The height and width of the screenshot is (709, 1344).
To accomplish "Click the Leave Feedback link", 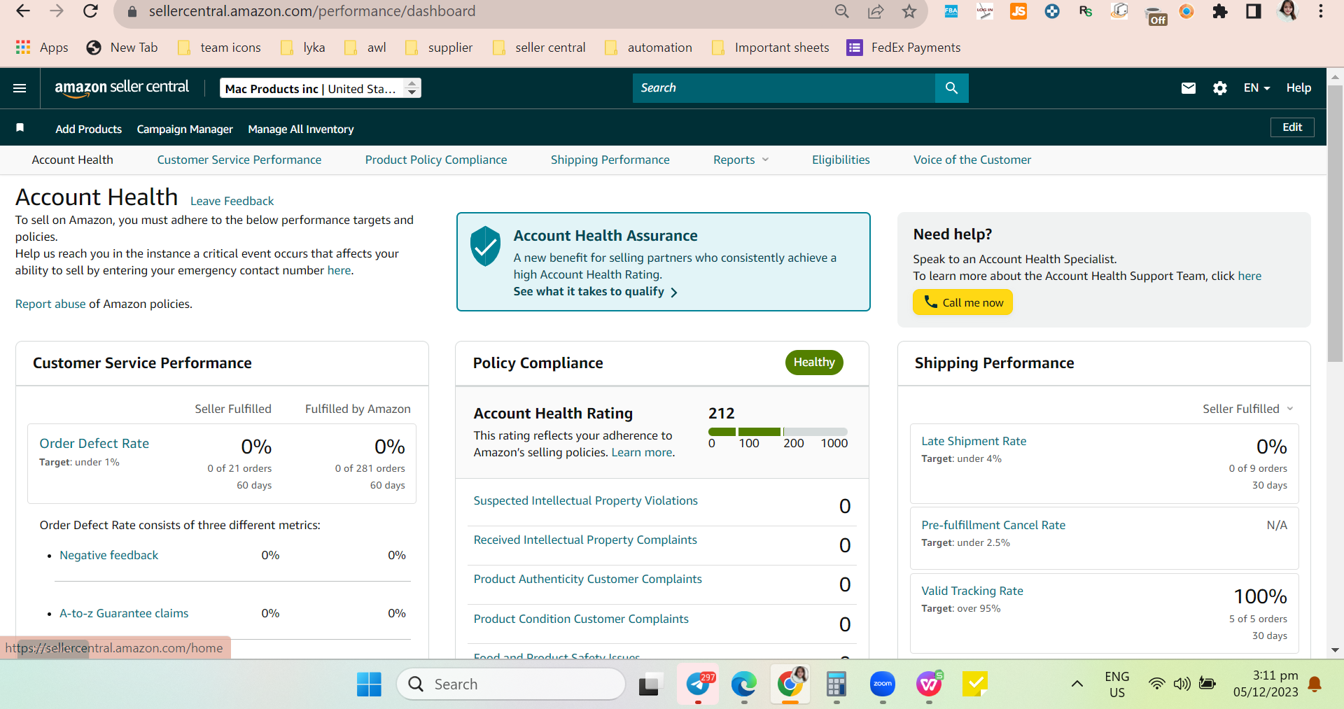I will coord(232,201).
